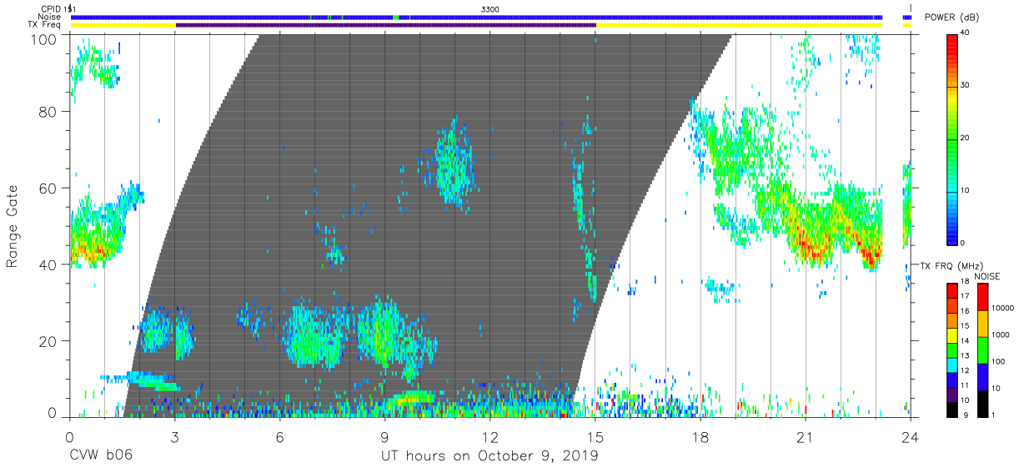
Task: Click the blue segment of NOISE scale
Action: pos(983,376)
